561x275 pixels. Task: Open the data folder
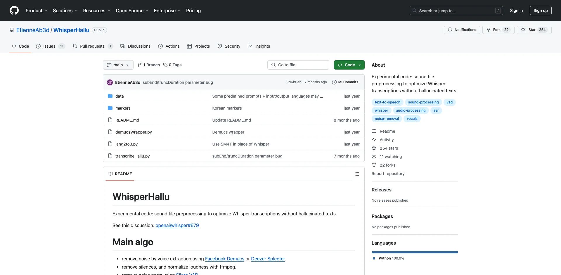[120, 96]
